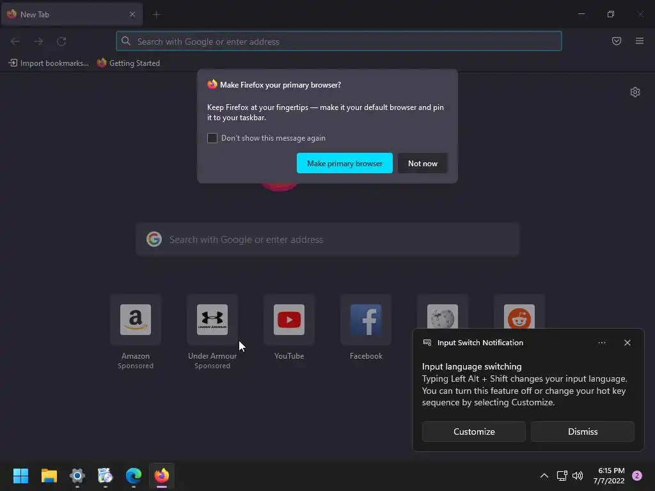Close the Input Switch Notification

coord(627,343)
